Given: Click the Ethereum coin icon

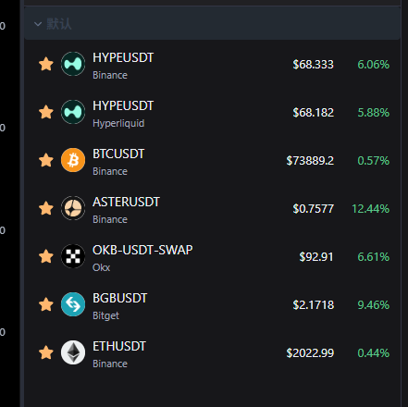Looking at the screenshot, I should pos(73,352).
